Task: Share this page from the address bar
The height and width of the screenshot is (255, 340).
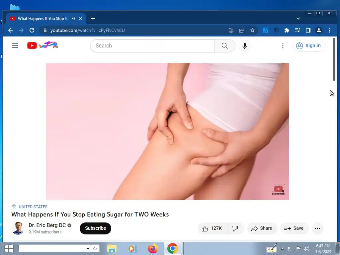Action: pos(242,30)
